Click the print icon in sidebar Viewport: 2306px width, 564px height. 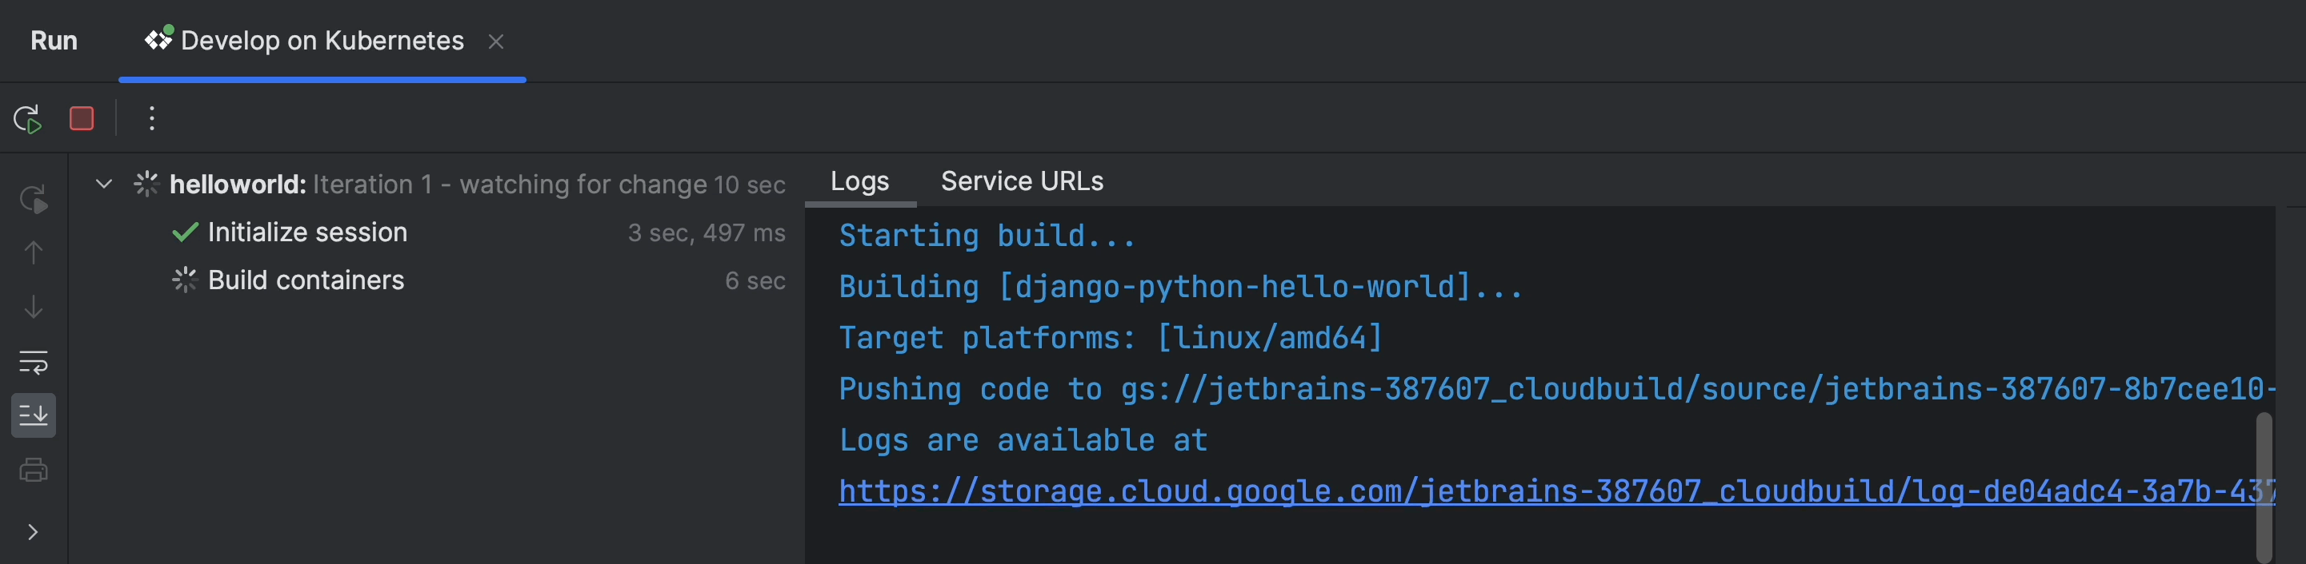pyautogui.click(x=33, y=471)
